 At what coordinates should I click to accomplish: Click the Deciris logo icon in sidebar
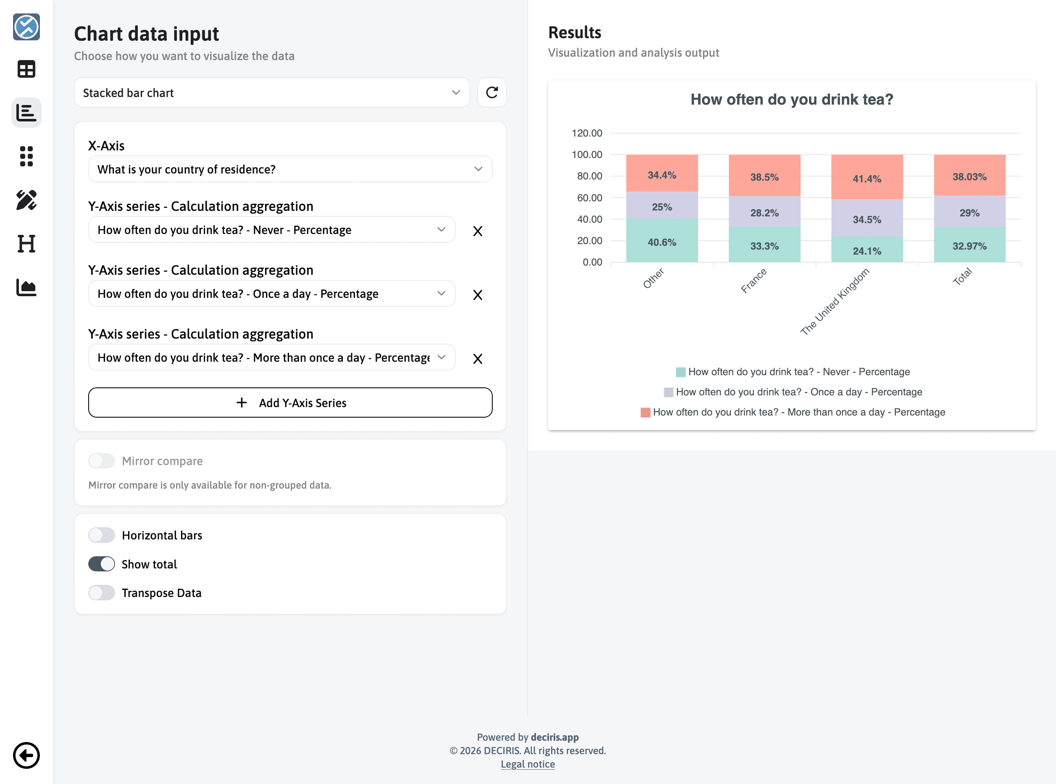point(26,26)
